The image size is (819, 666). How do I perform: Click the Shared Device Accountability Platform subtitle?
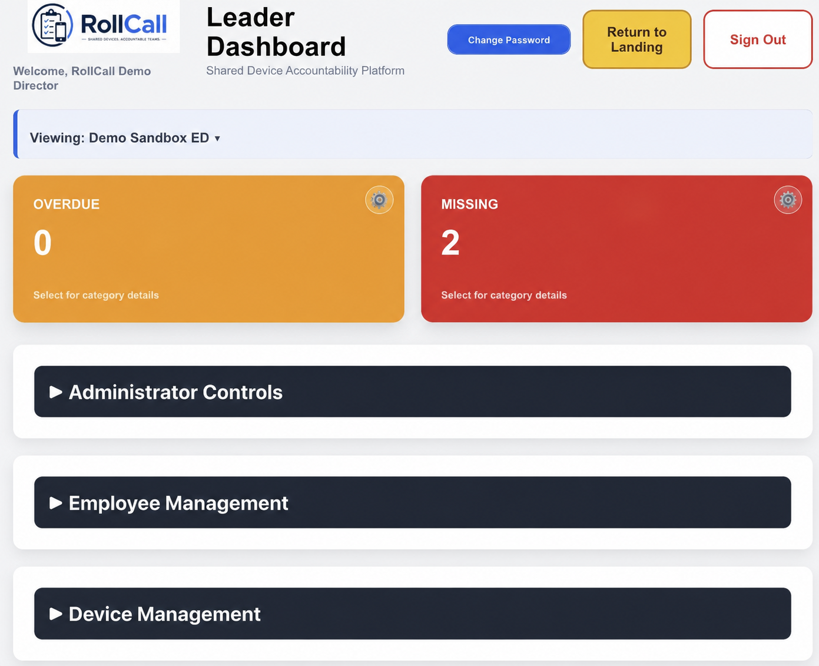click(305, 71)
